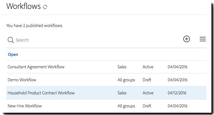Select Consultant Agreement Workflow row
214x115 pixels.
click(x=106, y=67)
